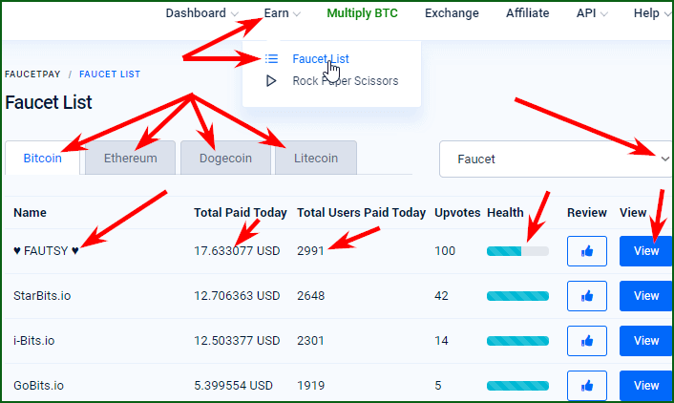
Task: Click the Total Paid Today column header
Action: pos(241,212)
